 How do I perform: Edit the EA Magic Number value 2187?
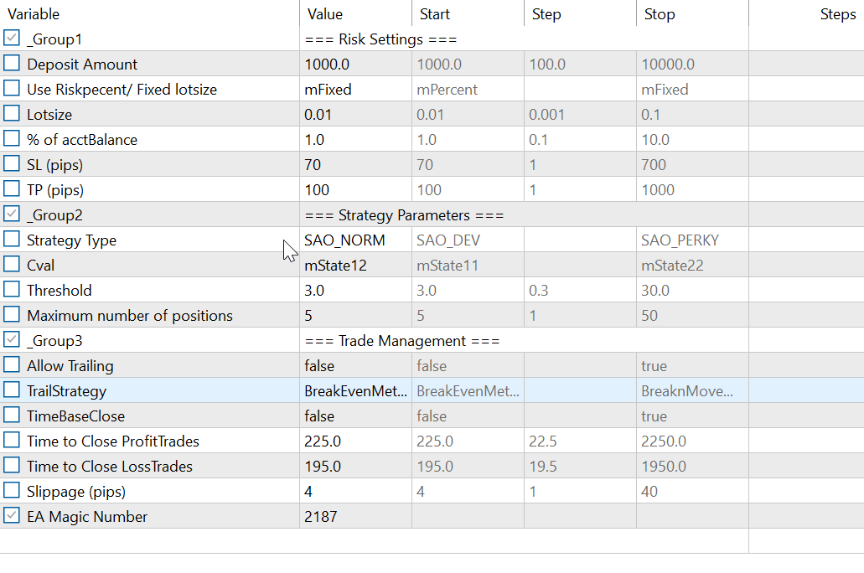(322, 517)
